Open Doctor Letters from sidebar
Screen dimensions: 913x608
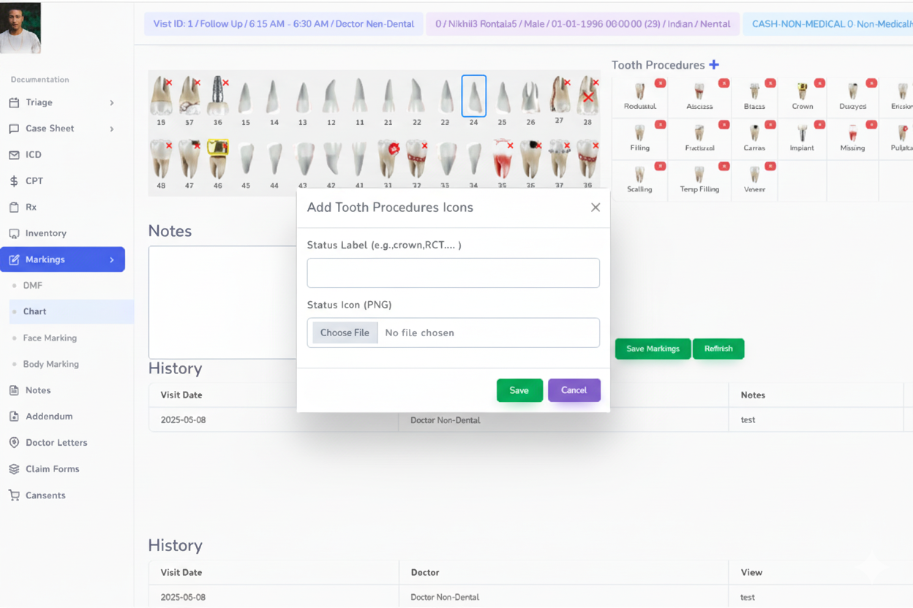click(56, 443)
